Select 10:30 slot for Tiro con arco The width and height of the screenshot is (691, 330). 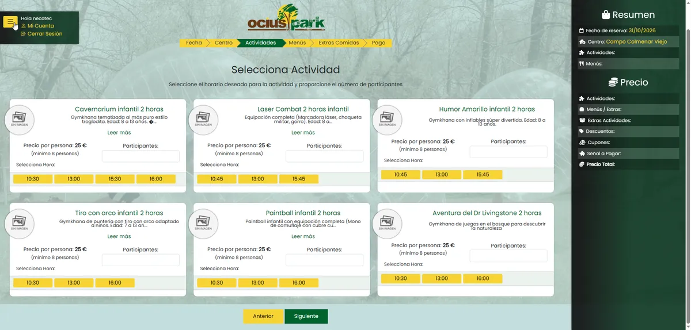pos(33,283)
